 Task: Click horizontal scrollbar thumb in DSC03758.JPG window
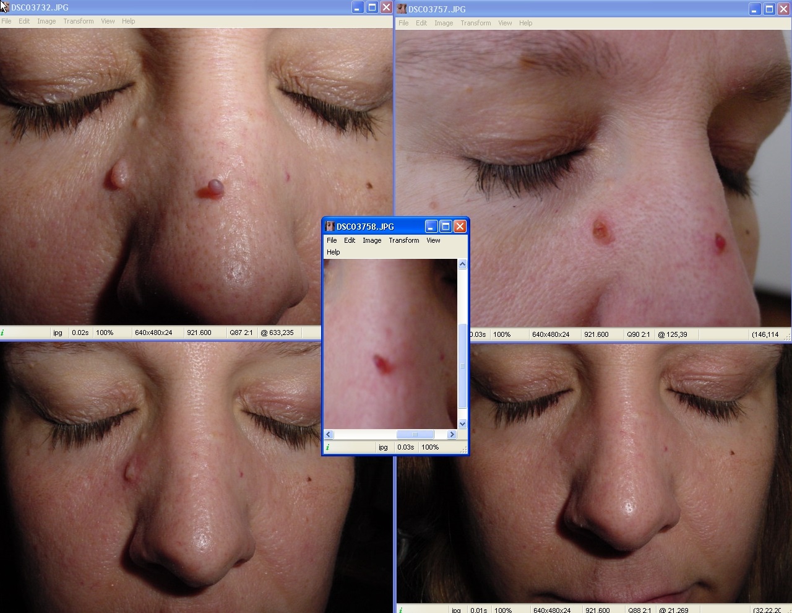pos(415,435)
